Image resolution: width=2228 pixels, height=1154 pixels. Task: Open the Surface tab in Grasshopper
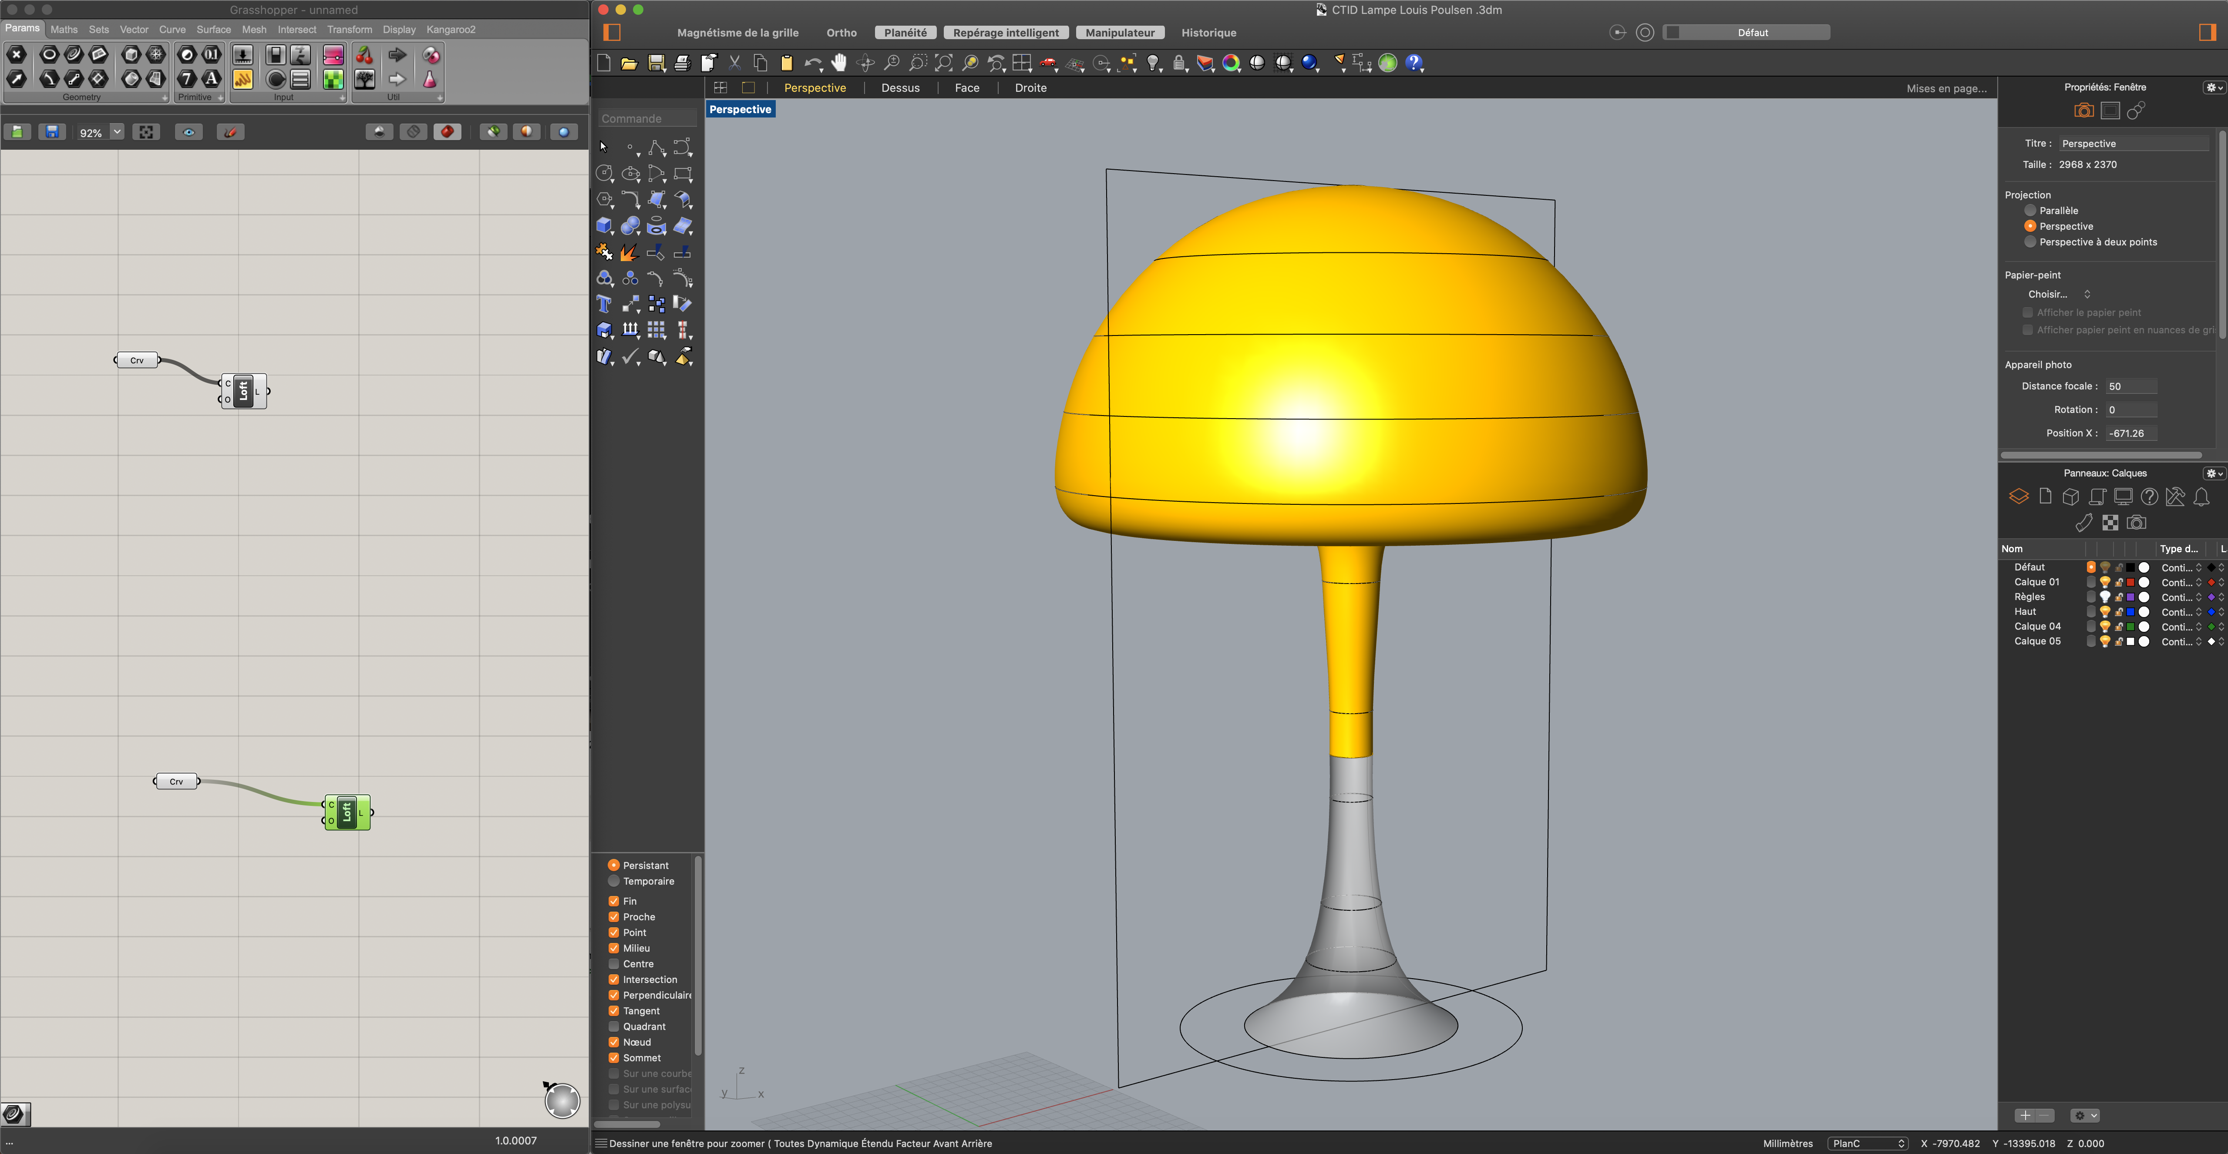214,30
